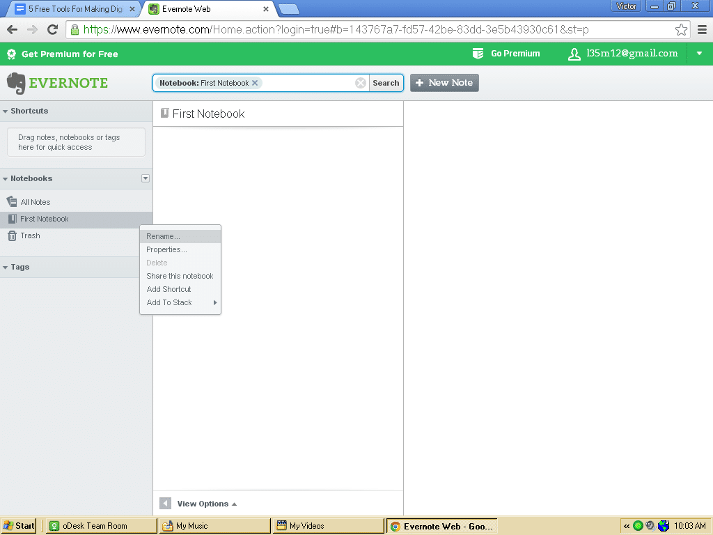Collapse the Shortcuts section
The height and width of the screenshot is (535, 713).
[6, 111]
